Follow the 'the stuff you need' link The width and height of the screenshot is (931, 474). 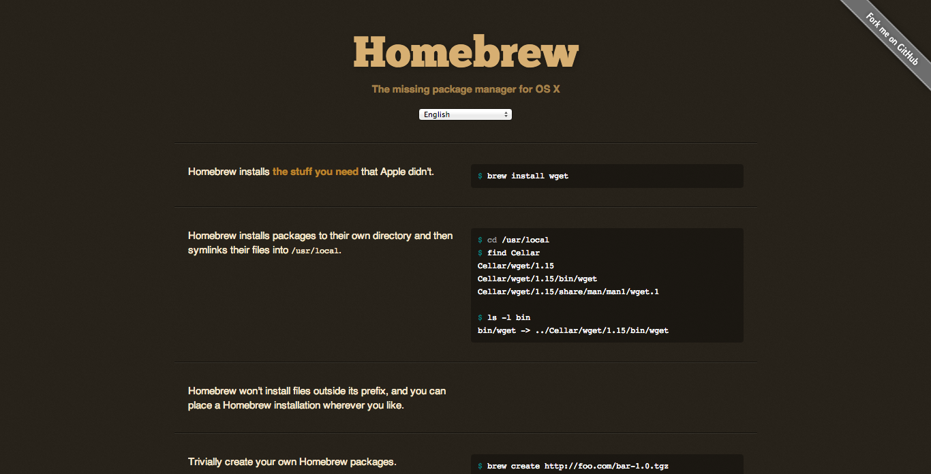point(316,172)
